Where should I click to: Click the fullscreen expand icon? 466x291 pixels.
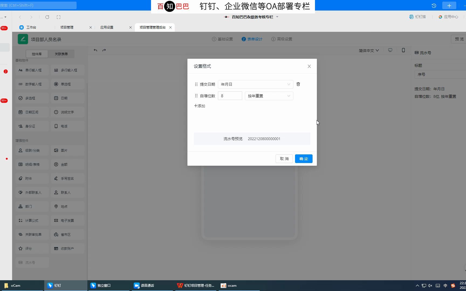coord(59,17)
